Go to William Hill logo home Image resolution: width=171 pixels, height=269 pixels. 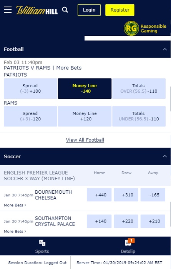pos(37,10)
